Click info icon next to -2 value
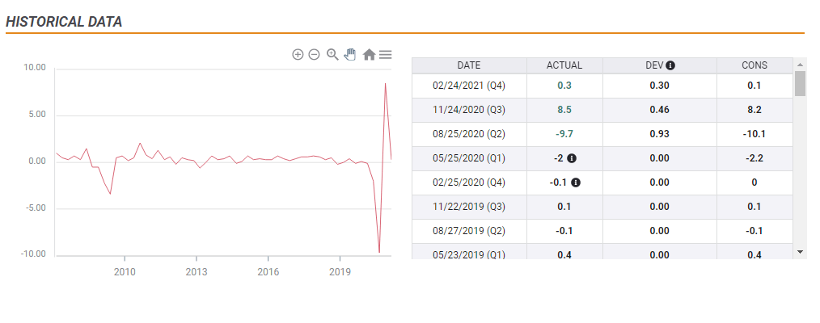Screen dimensions: 820x323 pos(572,158)
